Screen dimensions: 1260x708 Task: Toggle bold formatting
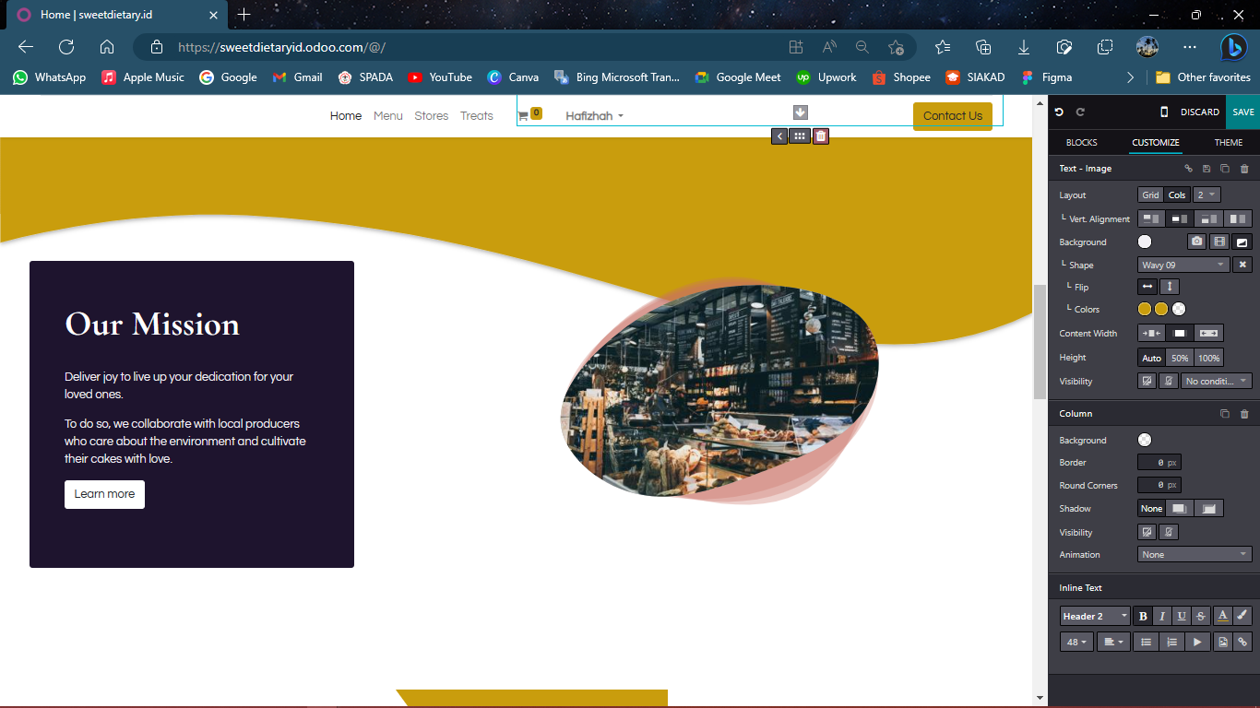pyautogui.click(x=1143, y=616)
